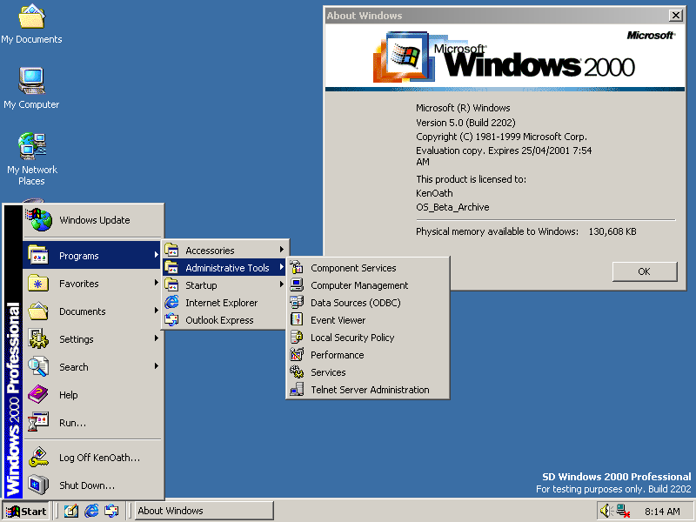The image size is (696, 522).
Task: Click the Accessories folder icon
Action: pyautogui.click(x=171, y=250)
